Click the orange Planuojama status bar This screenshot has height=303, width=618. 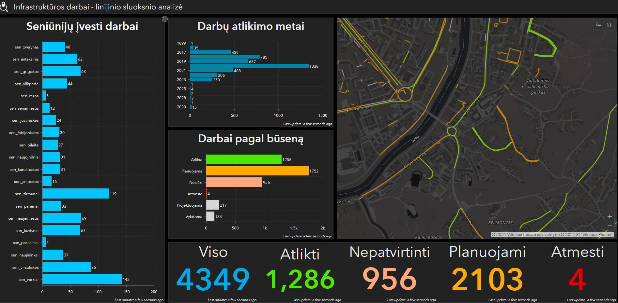click(257, 171)
